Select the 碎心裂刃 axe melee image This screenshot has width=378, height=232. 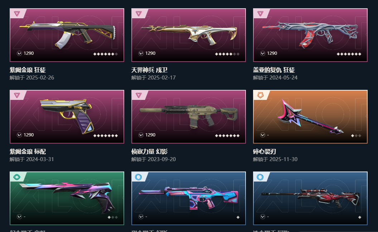click(310, 117)
